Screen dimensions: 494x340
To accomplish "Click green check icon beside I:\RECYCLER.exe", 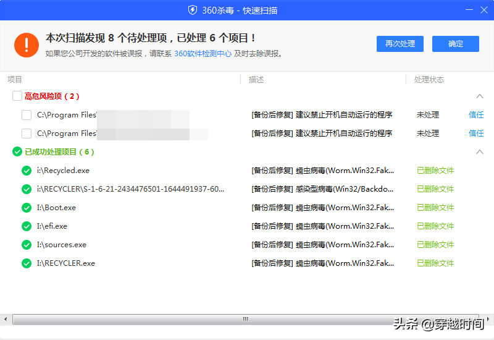I will [x=27, y=263].
